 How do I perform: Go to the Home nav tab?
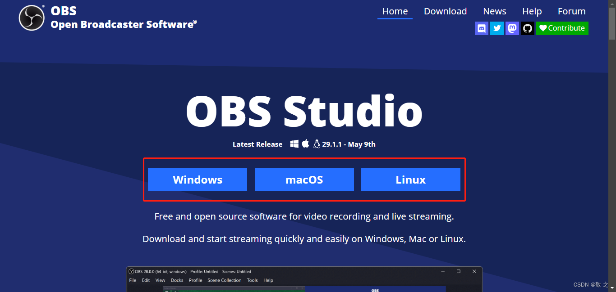[x=395, y=11]
